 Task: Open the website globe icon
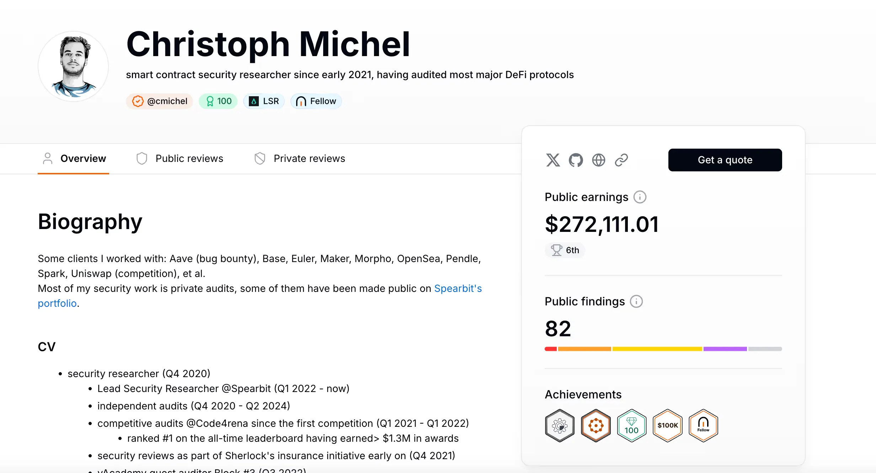click(x=599, y=160)
